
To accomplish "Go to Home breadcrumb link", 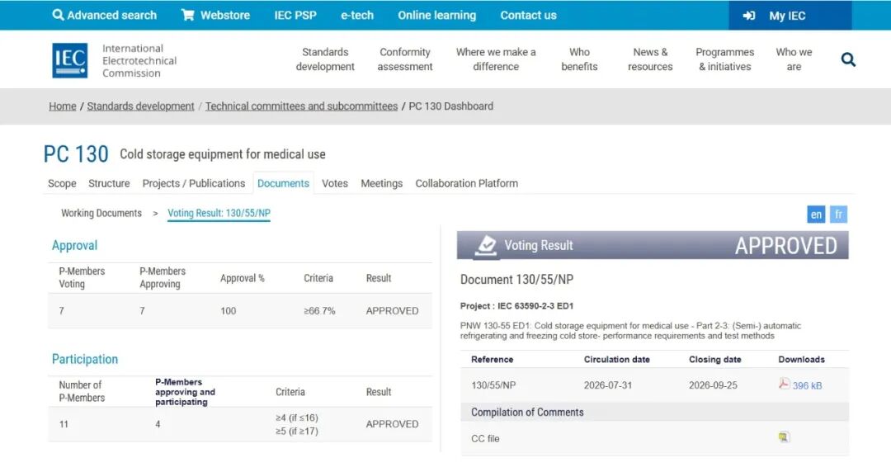I will [63, 106].
